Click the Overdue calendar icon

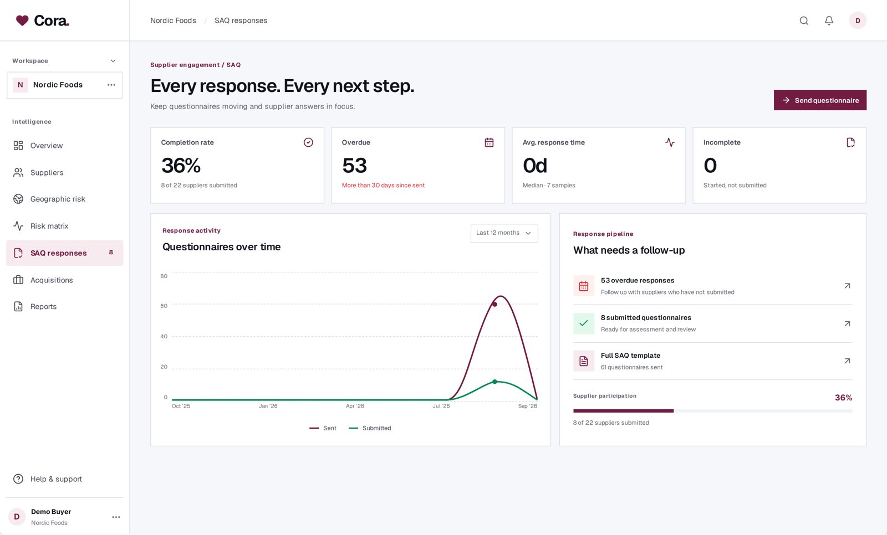click(x=489, y=142)
